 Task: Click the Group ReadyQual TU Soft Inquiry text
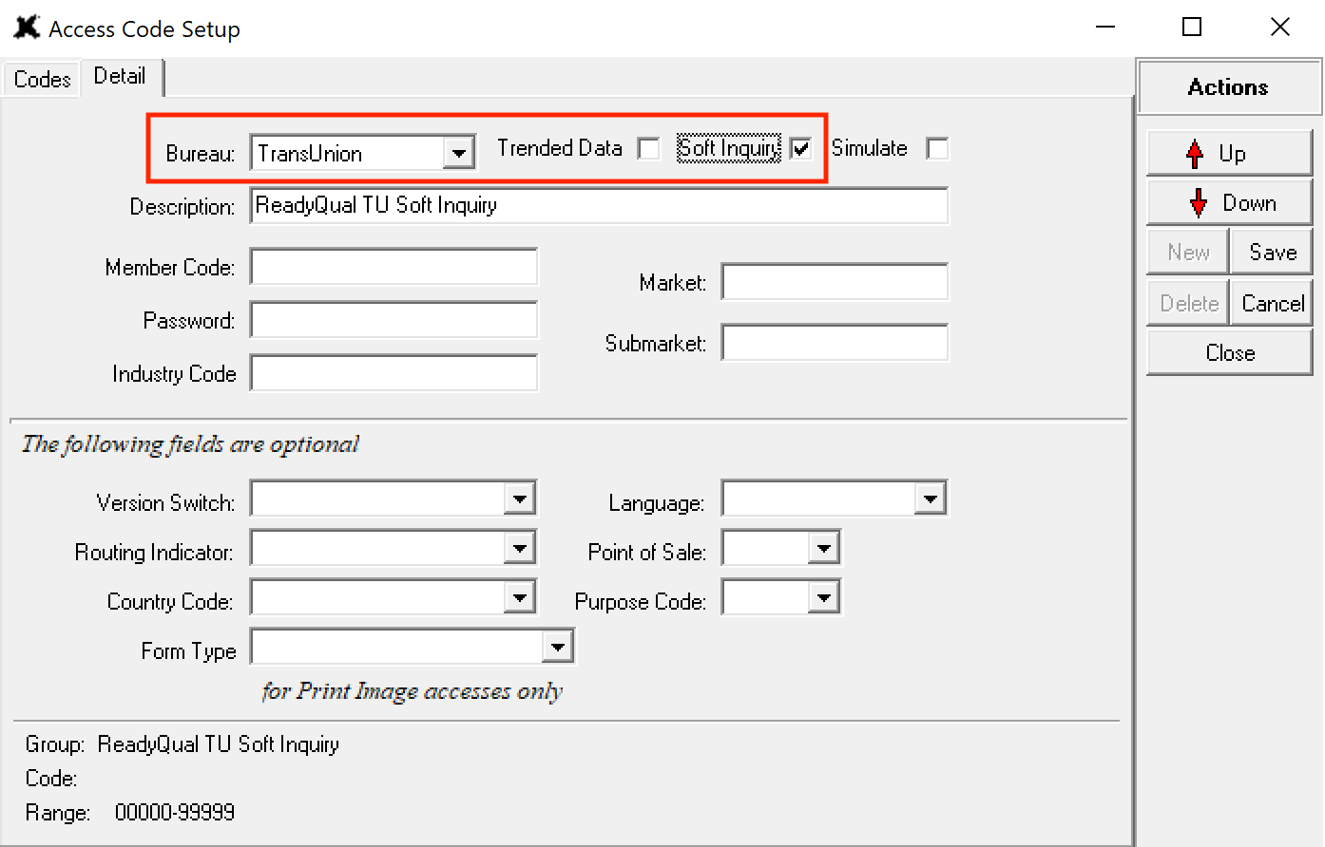[x=182, y=743]
